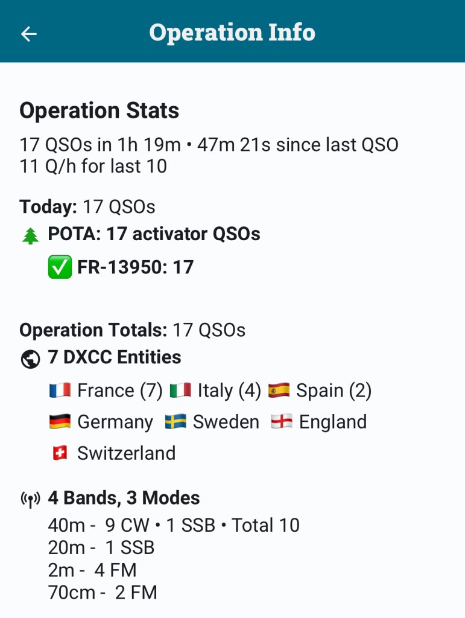The height and width of the screenshot is (618, 465).
Task: Tap POTA: 17 activator QSOs line
Action: point(154,234)
